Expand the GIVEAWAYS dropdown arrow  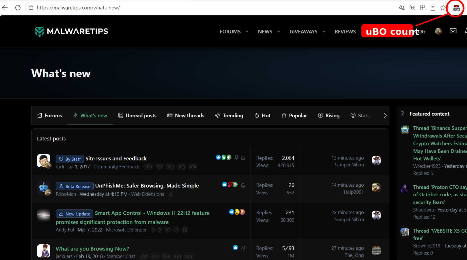coord(324,31)
